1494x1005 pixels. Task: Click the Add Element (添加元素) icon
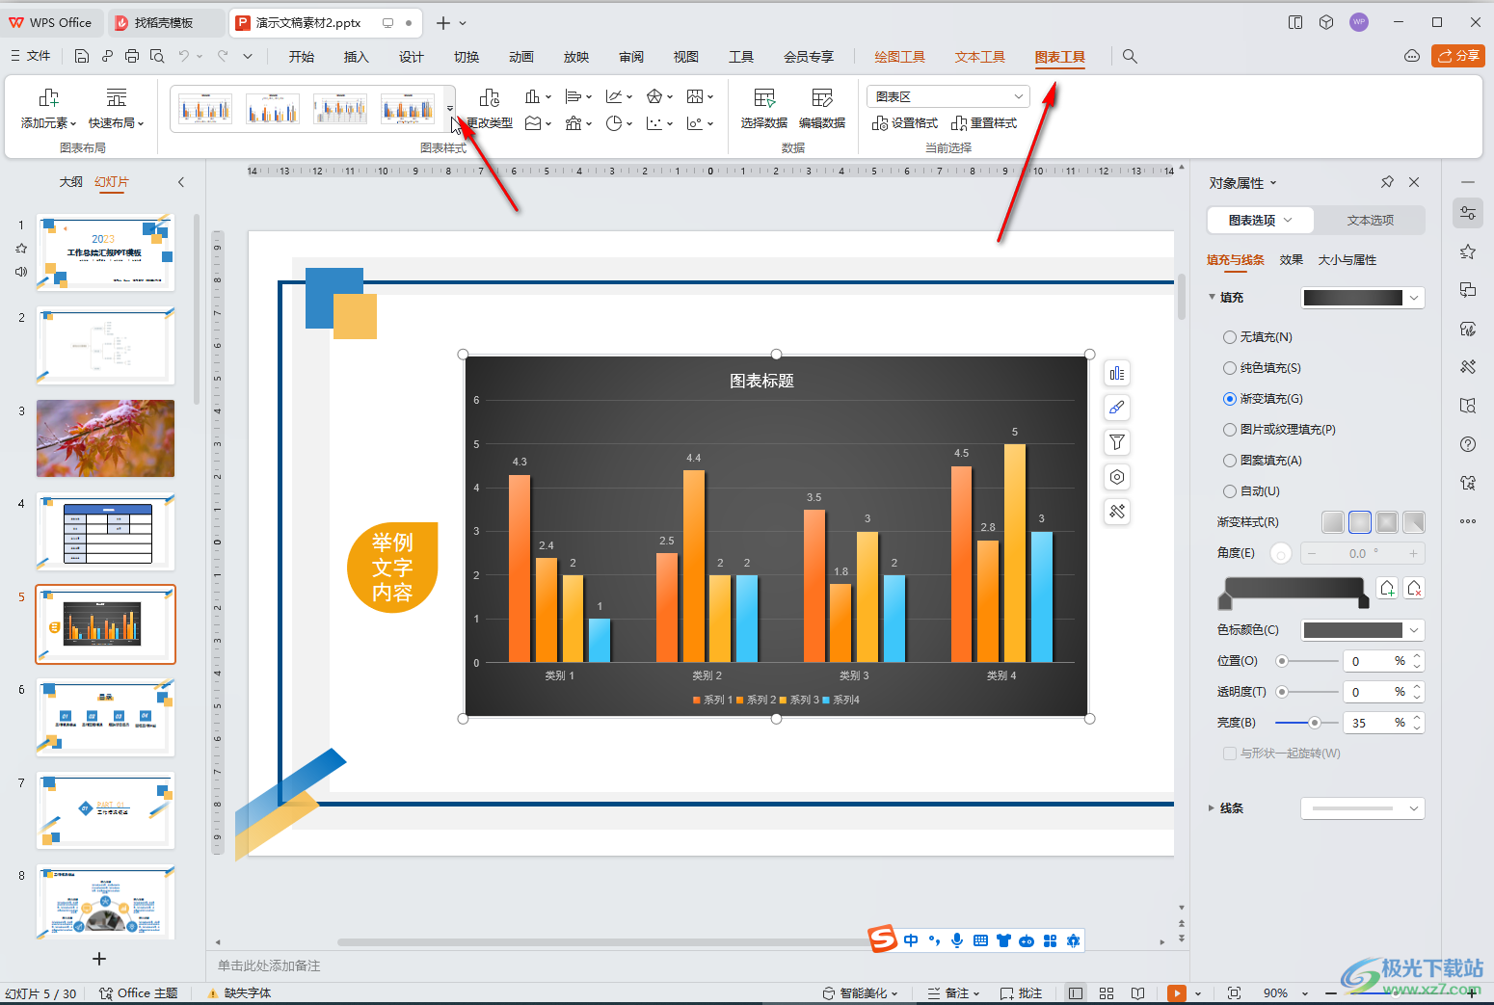(48, 98)
